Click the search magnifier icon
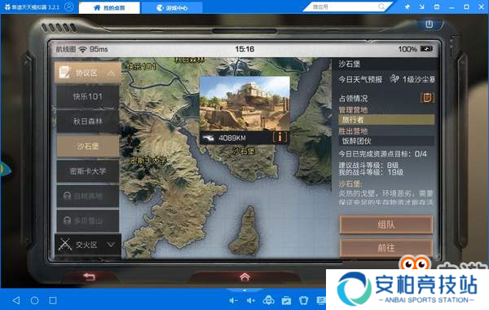This screenshot has width=489, height=310. point(381,7)
